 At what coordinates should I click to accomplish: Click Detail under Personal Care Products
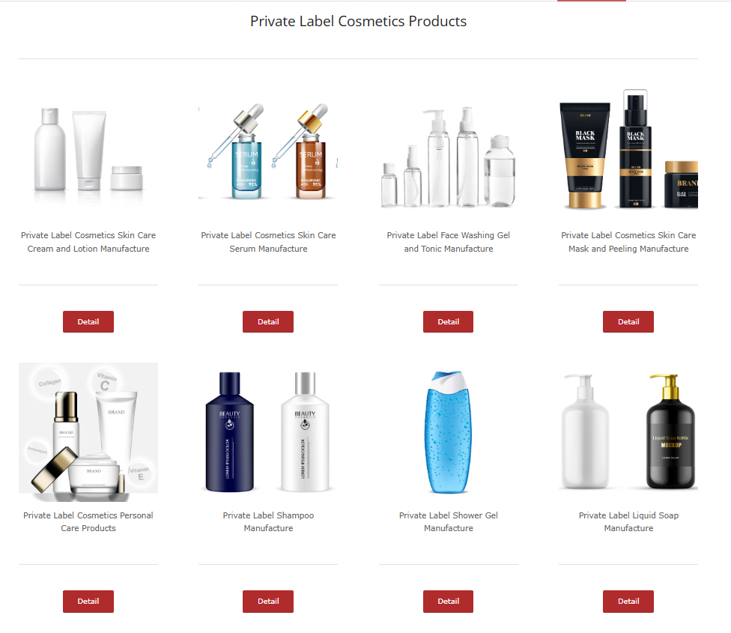pos(88,602)
